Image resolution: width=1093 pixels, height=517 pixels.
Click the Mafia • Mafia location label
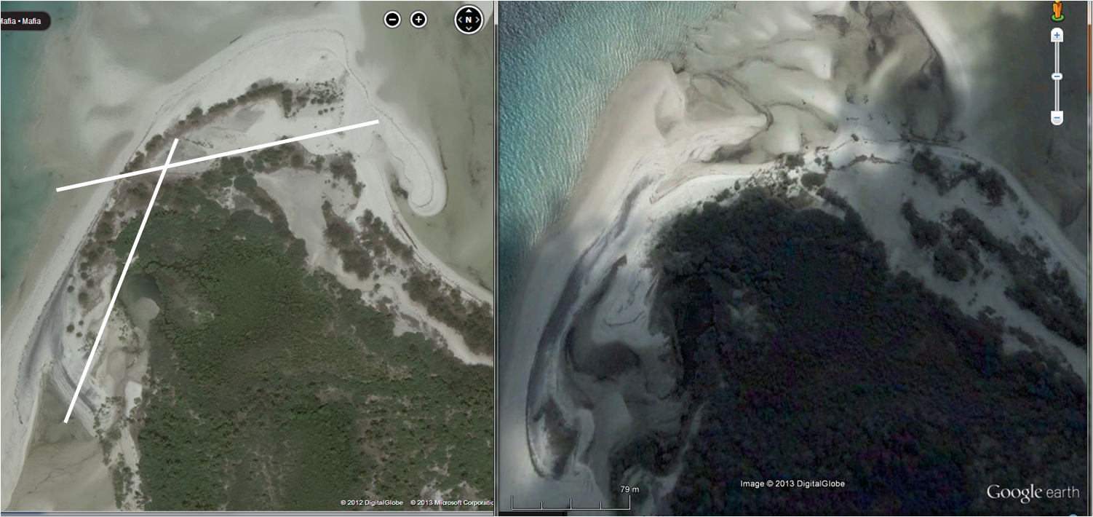pyautogui.click(x=22, y=21)
